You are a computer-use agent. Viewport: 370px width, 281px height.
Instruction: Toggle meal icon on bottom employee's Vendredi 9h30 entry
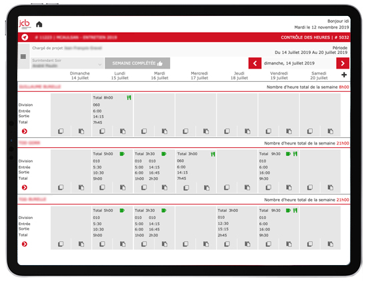[x=295, y=210]
